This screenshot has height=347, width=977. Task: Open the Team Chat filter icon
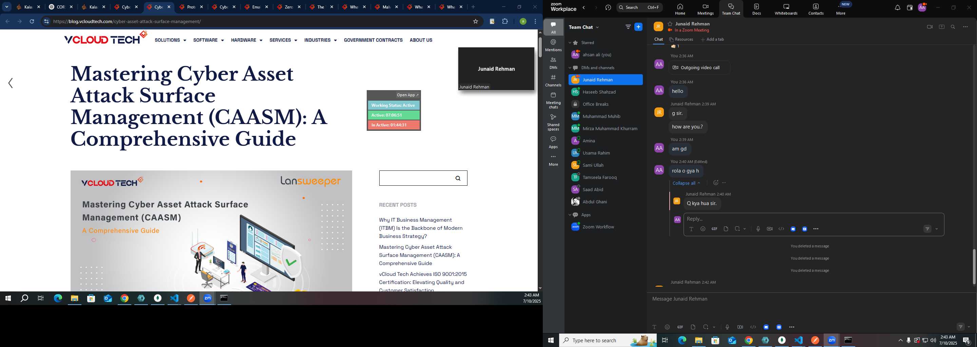point(628,27)
